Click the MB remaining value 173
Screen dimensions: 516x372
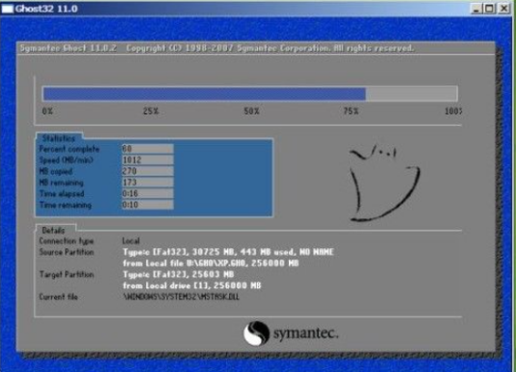(x=147, y=182)
